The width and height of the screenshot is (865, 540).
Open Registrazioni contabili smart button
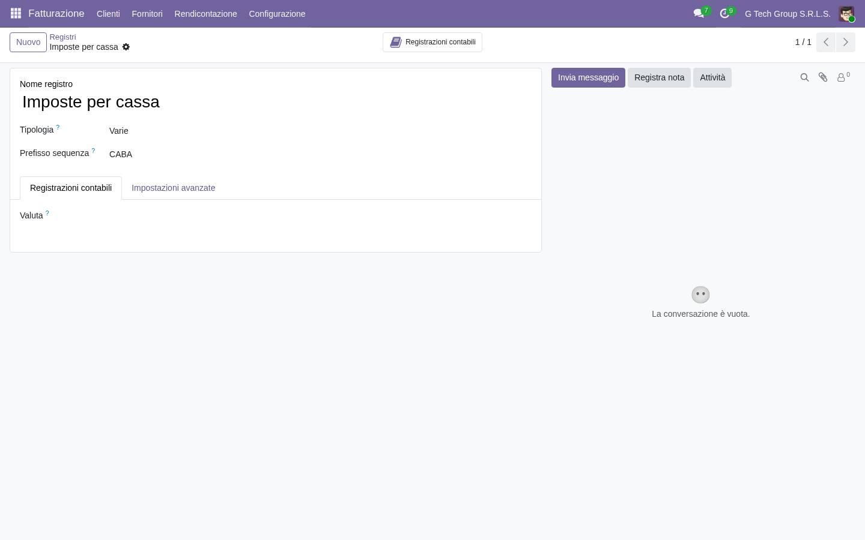pyautogui.click(x=432, y=42)
